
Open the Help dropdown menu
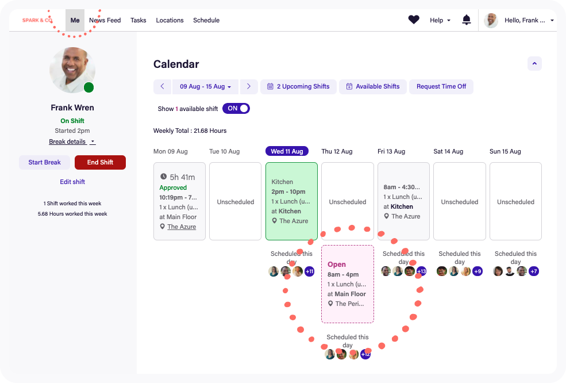[440, 20]
